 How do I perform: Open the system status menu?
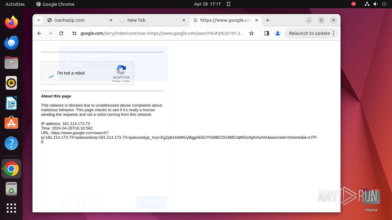(x=375, y=4)
